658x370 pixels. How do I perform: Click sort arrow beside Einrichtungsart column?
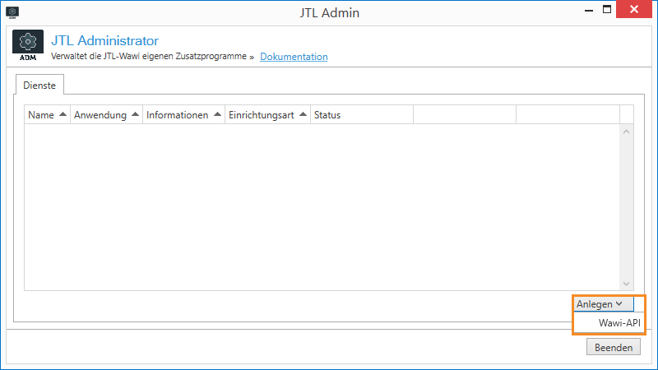pos(303,115)
